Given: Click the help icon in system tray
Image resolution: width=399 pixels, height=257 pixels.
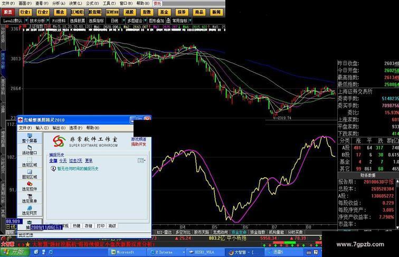Looking at the screenshot, I should (x=316, y=252).
